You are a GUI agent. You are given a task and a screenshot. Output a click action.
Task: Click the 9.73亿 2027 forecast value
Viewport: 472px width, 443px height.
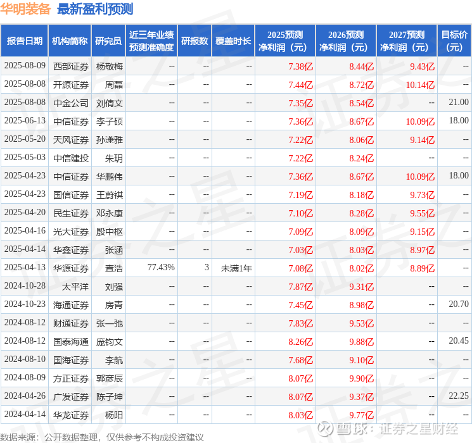point(422,195)
